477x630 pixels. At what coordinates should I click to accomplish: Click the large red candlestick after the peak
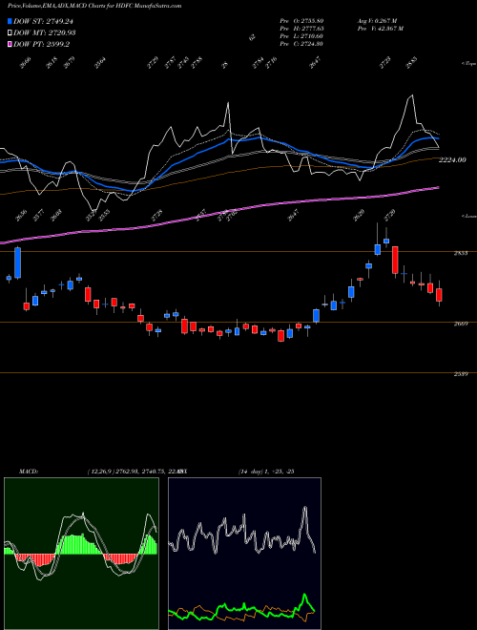pos(395,260)
